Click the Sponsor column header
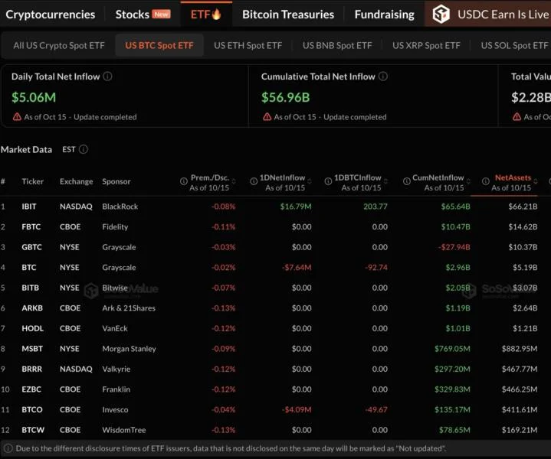This screenshot has width=551, height=459. click(116, 182)
